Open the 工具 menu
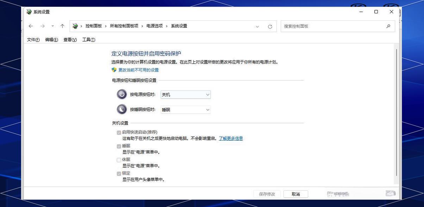Screen dimensions: 424x207 point(89,39)
